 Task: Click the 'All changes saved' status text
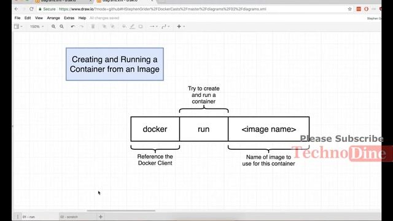tap(104, 18)
